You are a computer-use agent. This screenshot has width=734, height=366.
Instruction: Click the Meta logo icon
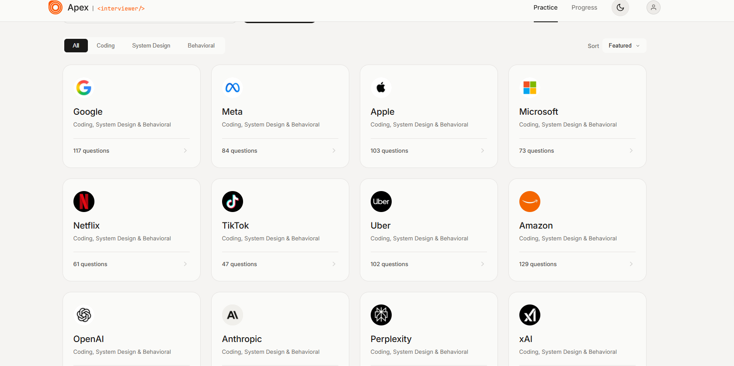click(x=233, y=88)
